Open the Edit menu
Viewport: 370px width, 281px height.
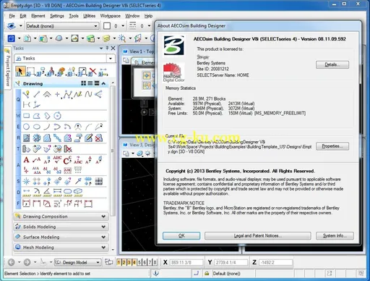tap(23, 16)
